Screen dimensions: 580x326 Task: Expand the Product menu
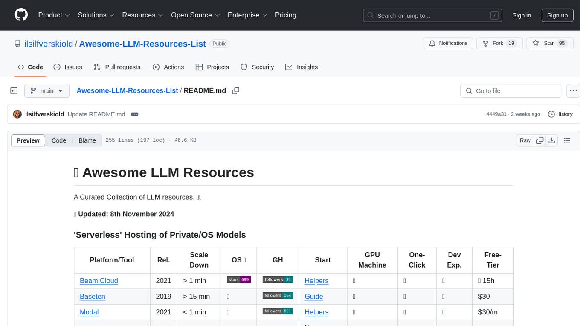(54, 15)
